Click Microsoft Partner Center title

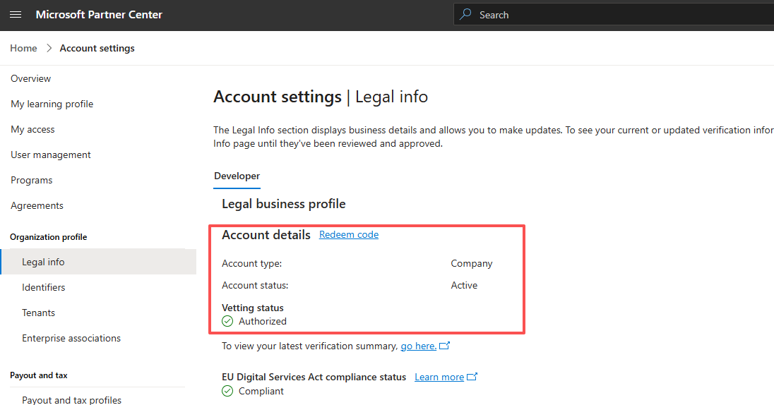[x=99, y=15]
